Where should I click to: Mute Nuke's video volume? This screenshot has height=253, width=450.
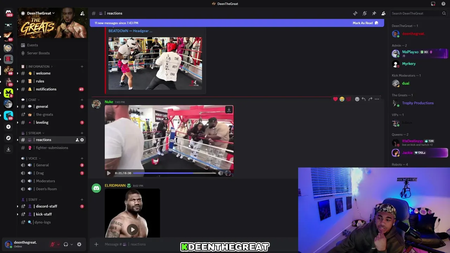[220, 173]
